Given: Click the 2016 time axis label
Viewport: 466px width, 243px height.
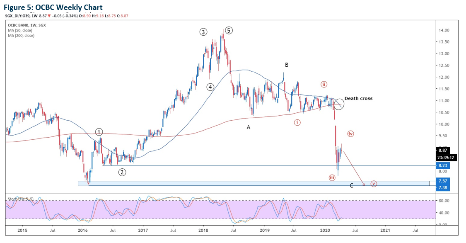Looking at the screenshot, I should pyautogui.click(x=82, y=230).
